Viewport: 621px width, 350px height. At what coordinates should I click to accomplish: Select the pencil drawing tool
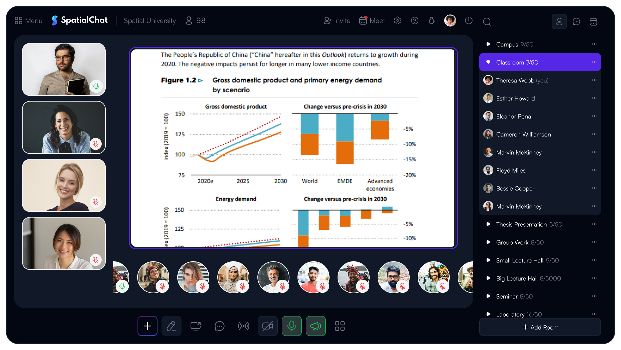pos(172,326)
